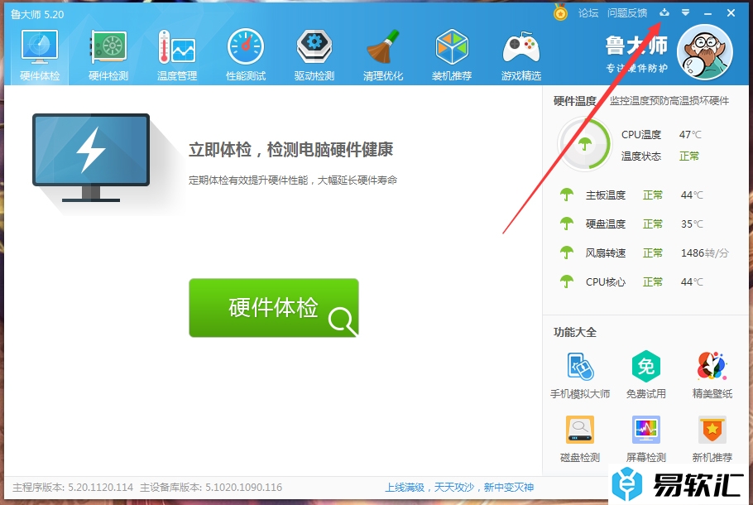
Task: Open the 屏幕检测 screen test icon
Action: 646,439
